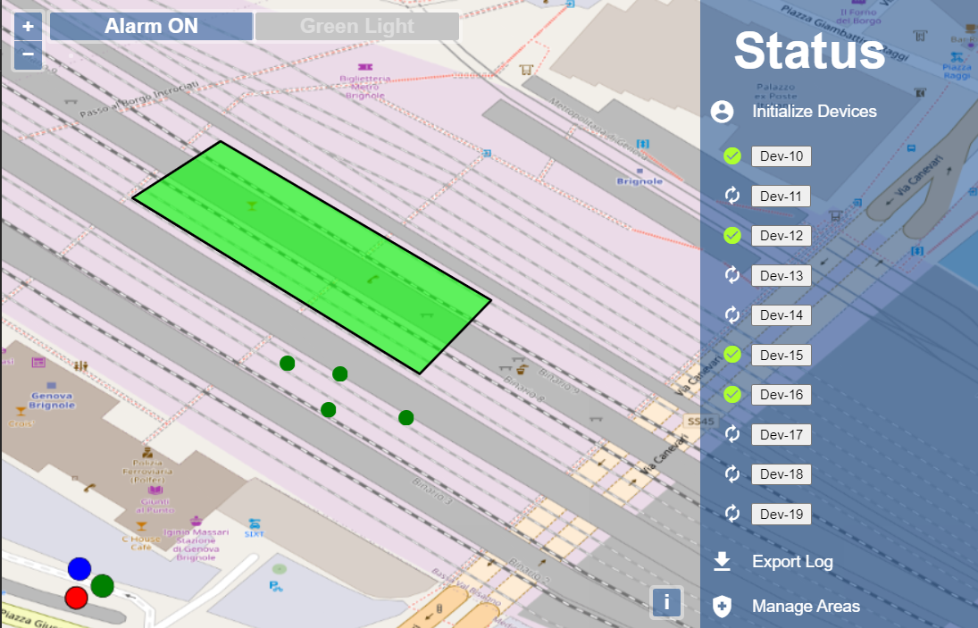Click the blue circle marker on the map

tap(79, 569)
